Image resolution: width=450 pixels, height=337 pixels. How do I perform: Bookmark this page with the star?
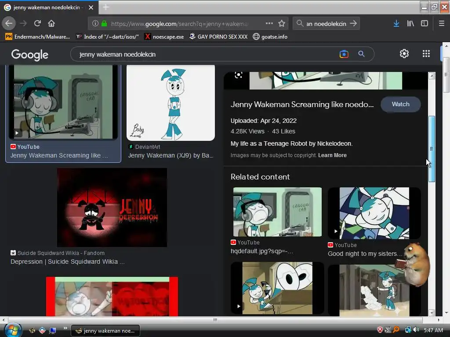point(282,24)
